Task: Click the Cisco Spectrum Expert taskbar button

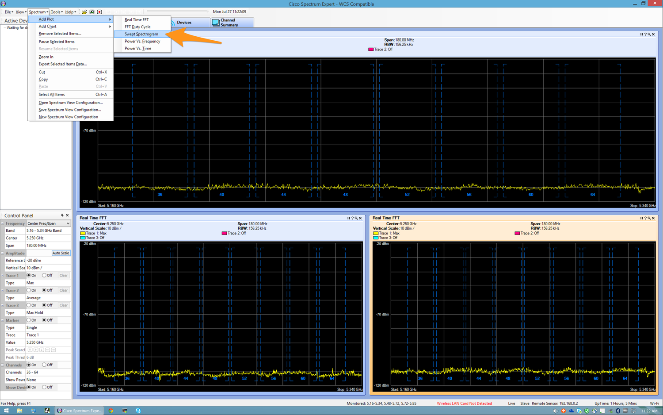Action: click(x=79, y=411)
